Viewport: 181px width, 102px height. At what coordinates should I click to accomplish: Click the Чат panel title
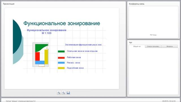tap(130, 42)
